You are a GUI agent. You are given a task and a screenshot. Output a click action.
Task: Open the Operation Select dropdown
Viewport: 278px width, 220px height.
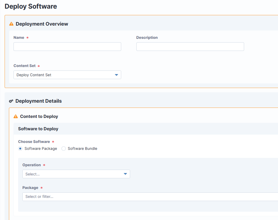[76, 174]
